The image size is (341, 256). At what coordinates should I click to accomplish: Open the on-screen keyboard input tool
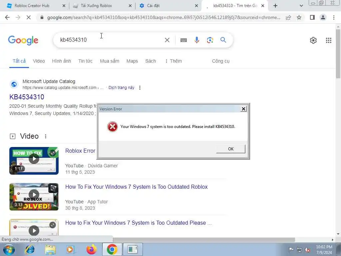[183, 40]
